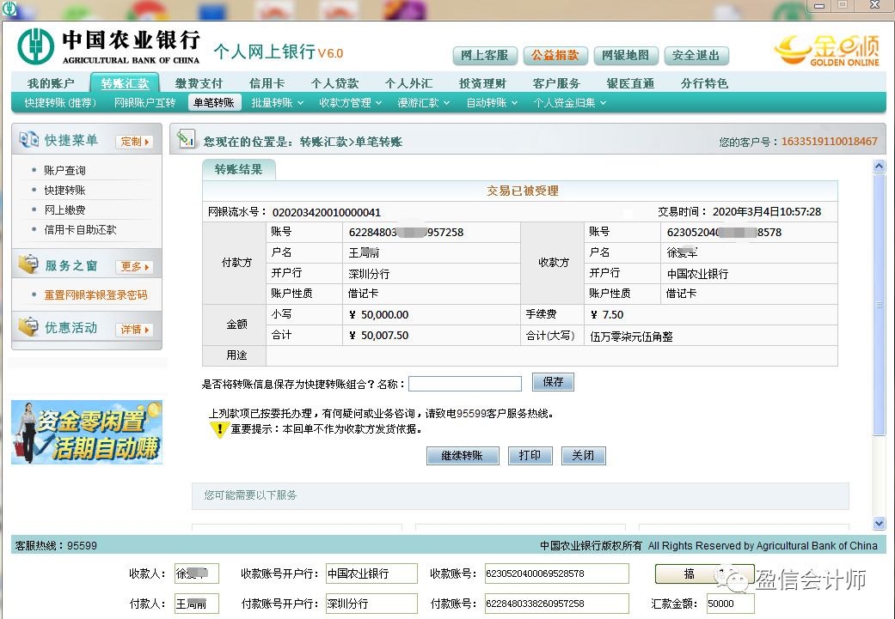Click the fee value ¥ 7.50
This screenshot has height=619, width=895.
[x=607, y=314]
